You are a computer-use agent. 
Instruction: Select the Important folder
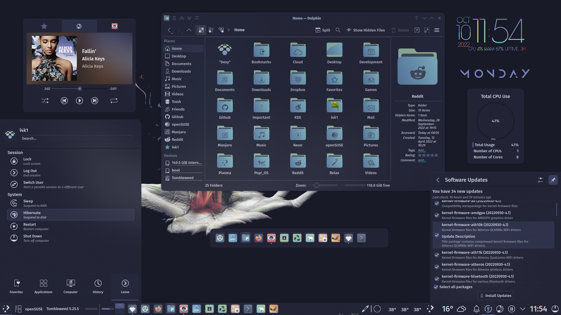(261, 109)
